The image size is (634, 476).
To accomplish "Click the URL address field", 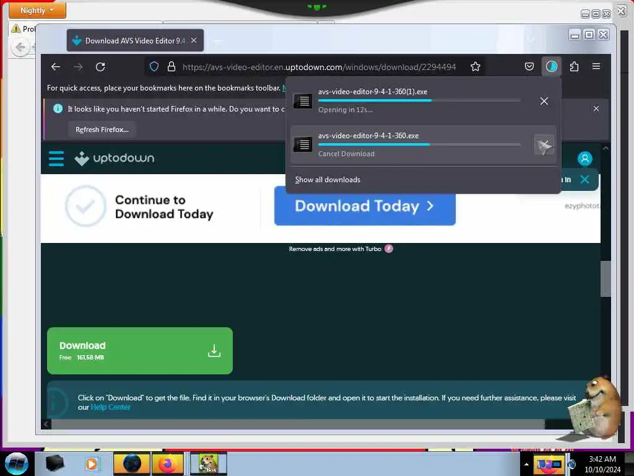I will [x=319, y=67].
